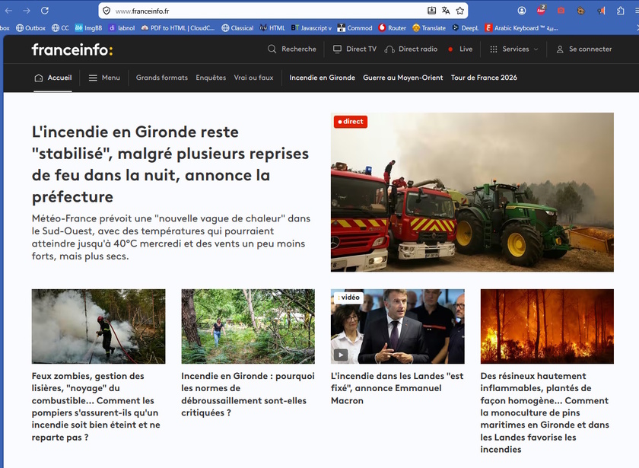Open Direct TV from the header
This screenshot has width=639, height=468.
[x=354, y=49]
